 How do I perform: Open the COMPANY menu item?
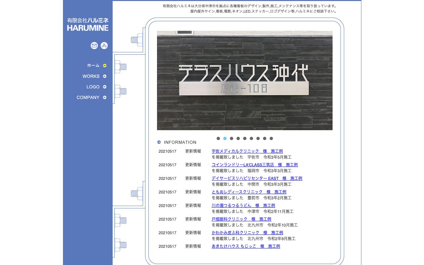click(x=88, y=97)
